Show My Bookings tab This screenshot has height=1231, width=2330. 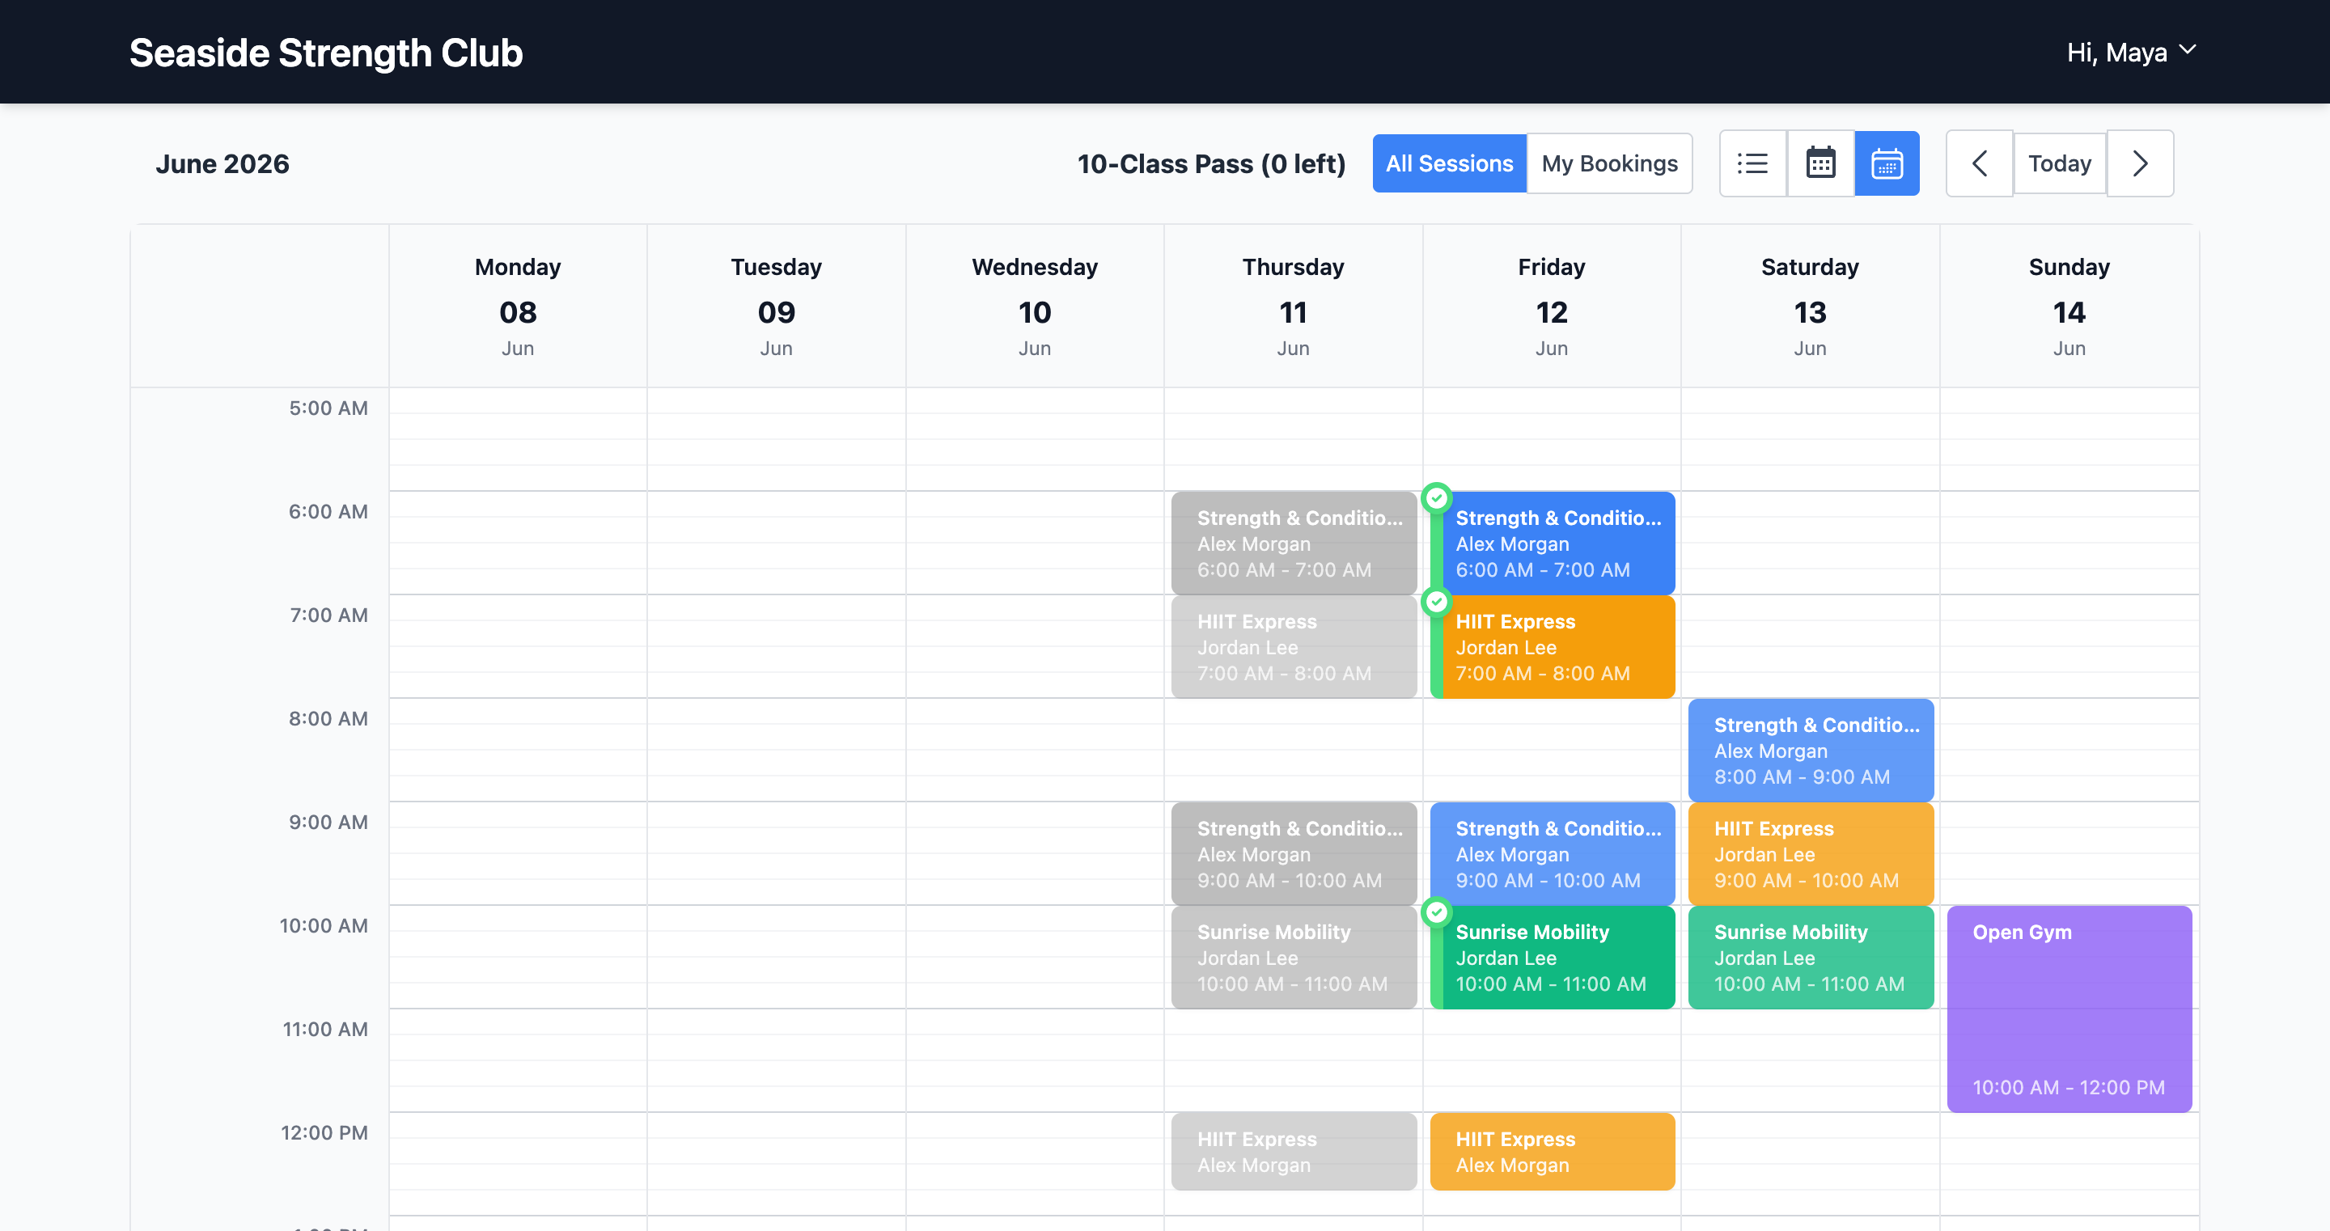pos(1609,163)
